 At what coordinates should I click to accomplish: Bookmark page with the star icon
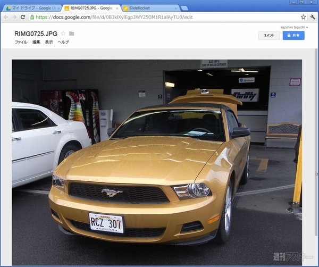[x=304, y=17]
